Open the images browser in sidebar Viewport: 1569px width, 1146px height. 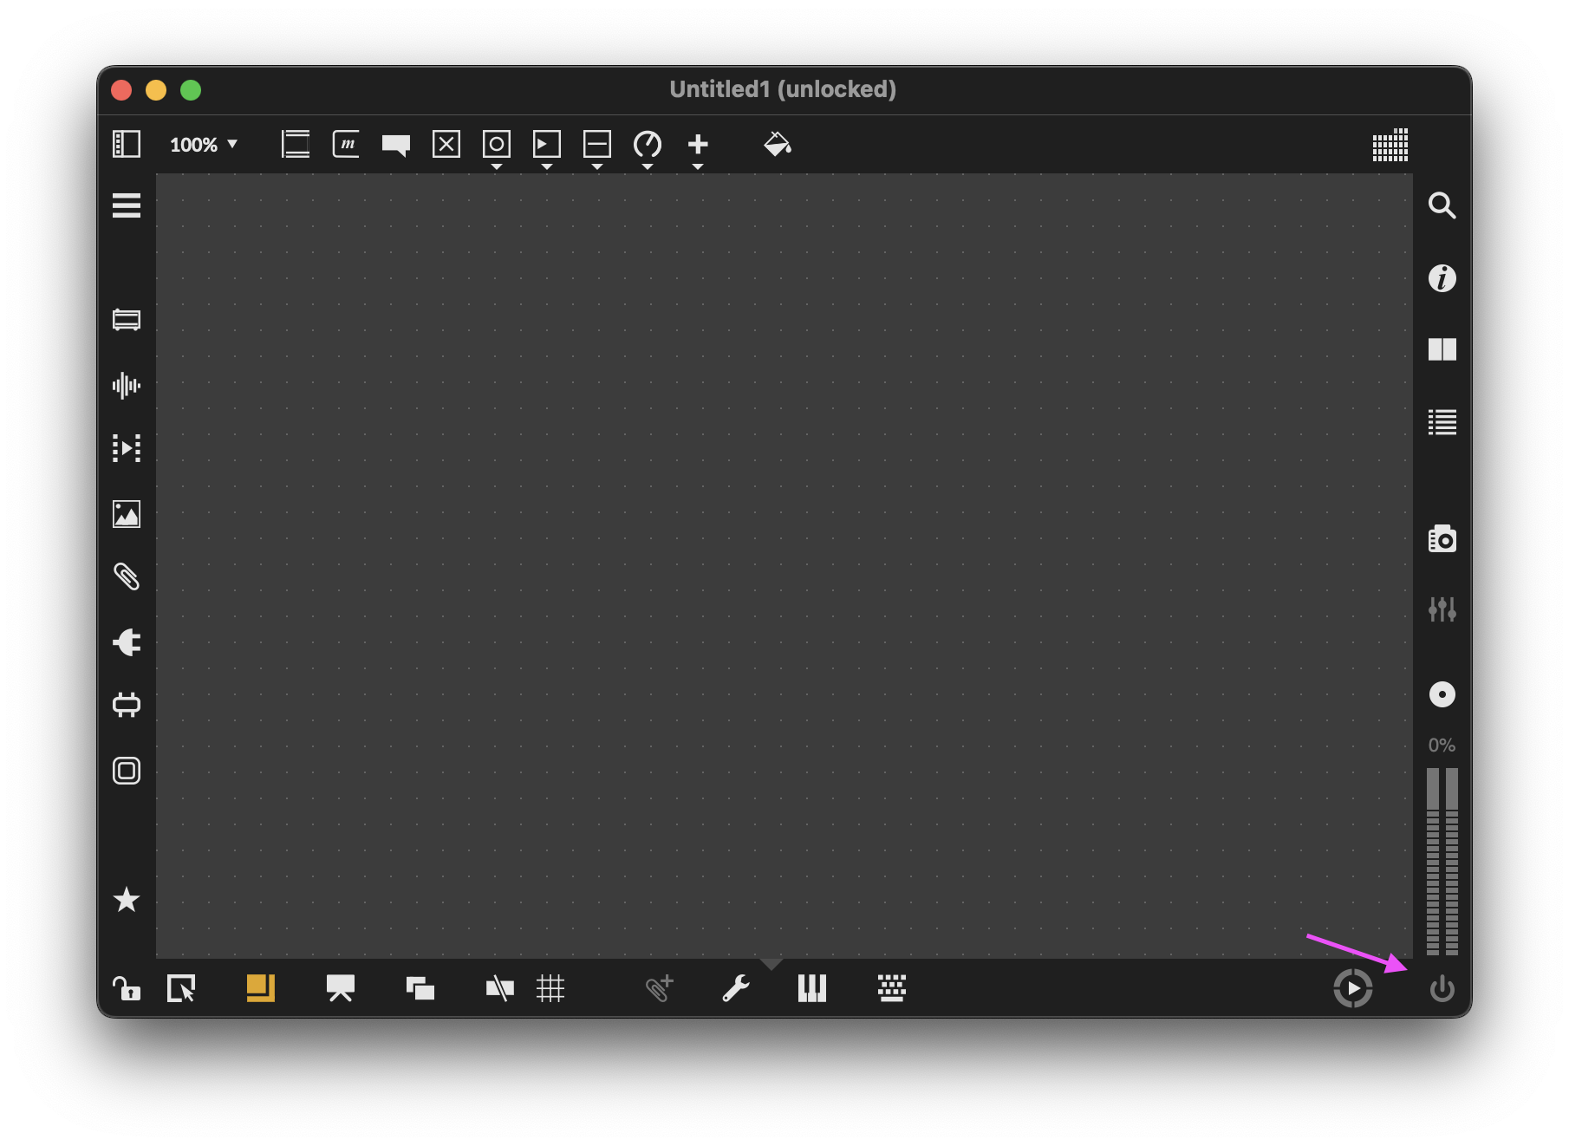tap(127, 514)
